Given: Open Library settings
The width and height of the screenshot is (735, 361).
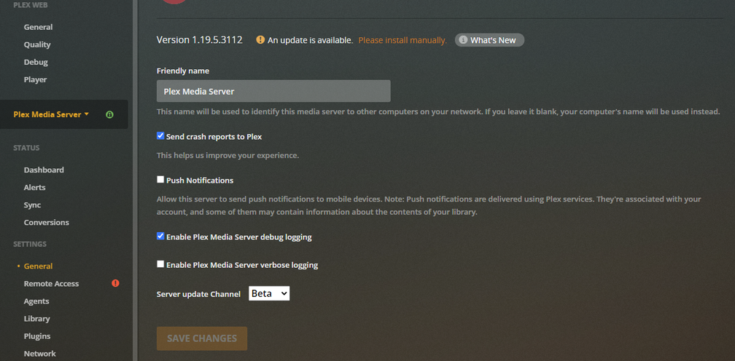Looking at the screenshot, I should pyautogui.click(x=36, y=319).
